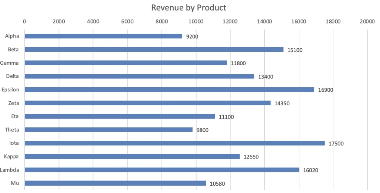Click the 9800 data label

tap(202, 130)
